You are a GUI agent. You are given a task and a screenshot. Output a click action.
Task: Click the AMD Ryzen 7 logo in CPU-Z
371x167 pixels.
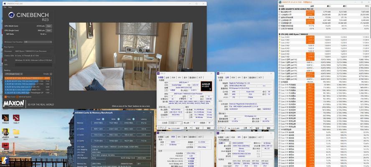(x=206, y=86)
